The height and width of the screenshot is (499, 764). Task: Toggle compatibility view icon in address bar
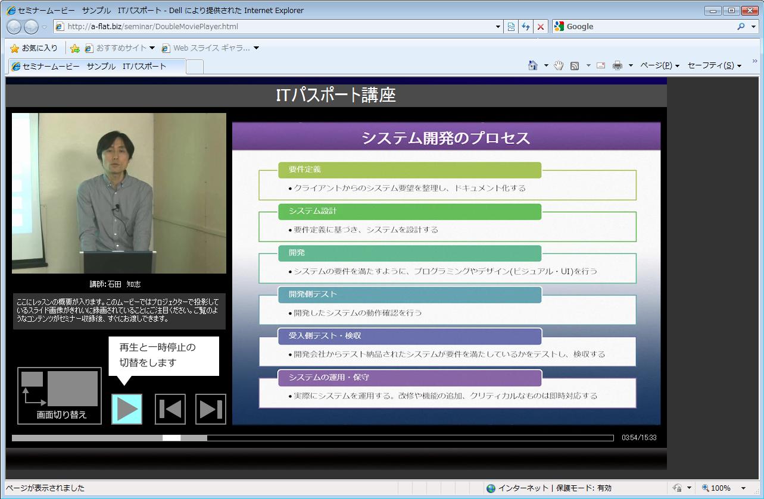(510, 27)
